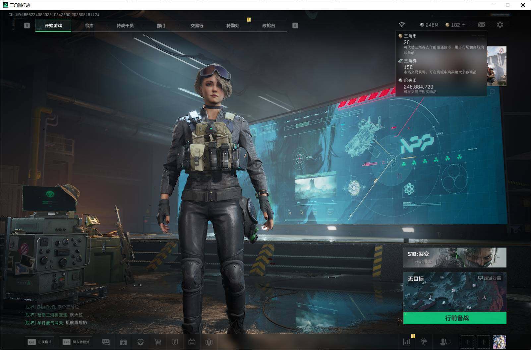This screenshot has width=531, height=350.
Task: Select the 无目标 map card
Action: pyautogui.click(x=455, y=292)
